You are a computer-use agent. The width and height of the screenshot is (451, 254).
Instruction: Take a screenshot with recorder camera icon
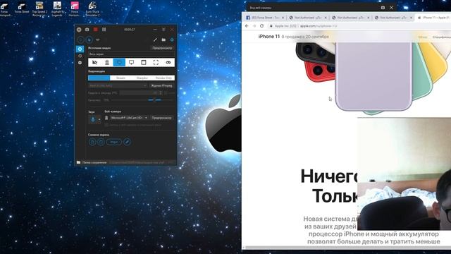click(x=87, y=30)
